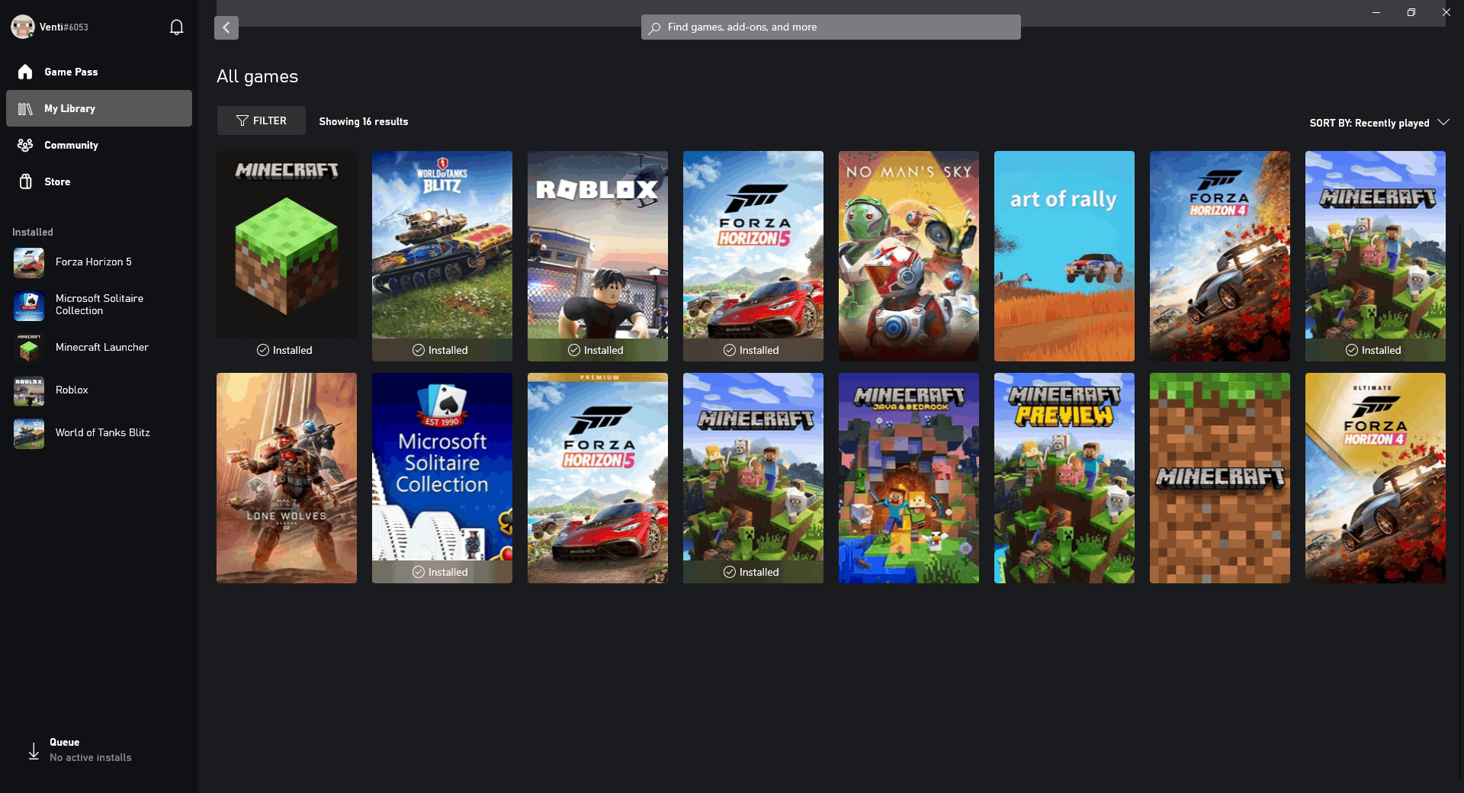Open Forza Horizon 4 Ultimate tile
The image size is (1464, 793).
coord(1376,478)
